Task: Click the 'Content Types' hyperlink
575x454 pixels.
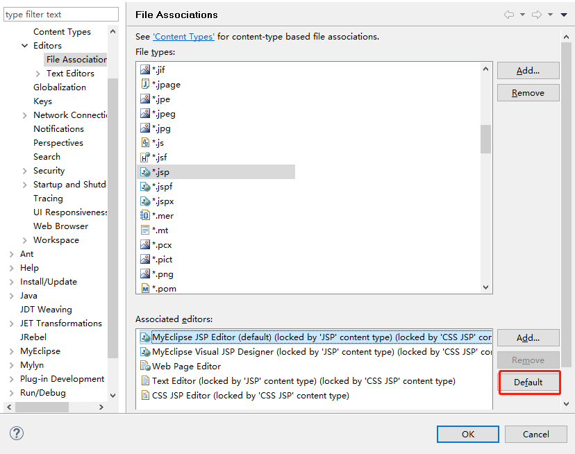Action: tap(183, 37)
